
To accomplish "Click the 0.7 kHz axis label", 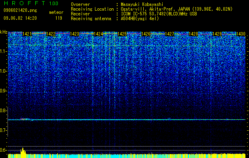I will click(4, 130).
